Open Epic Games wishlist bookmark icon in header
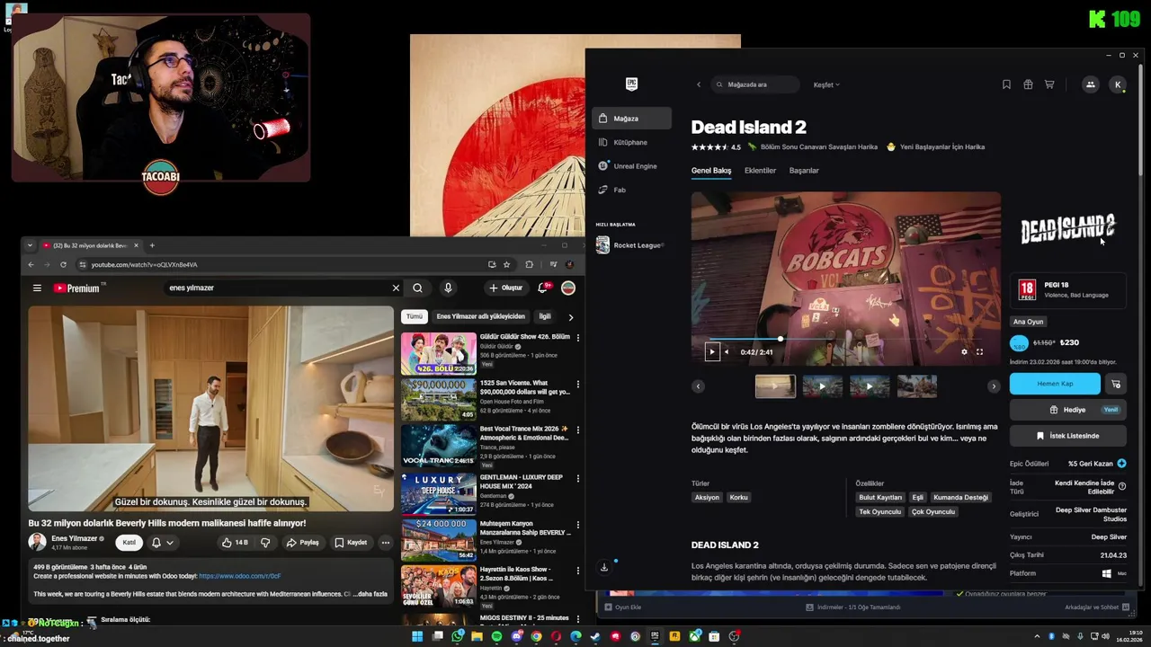The width and height of the screenshot is (1151, 647). (x=1006, y=84)
